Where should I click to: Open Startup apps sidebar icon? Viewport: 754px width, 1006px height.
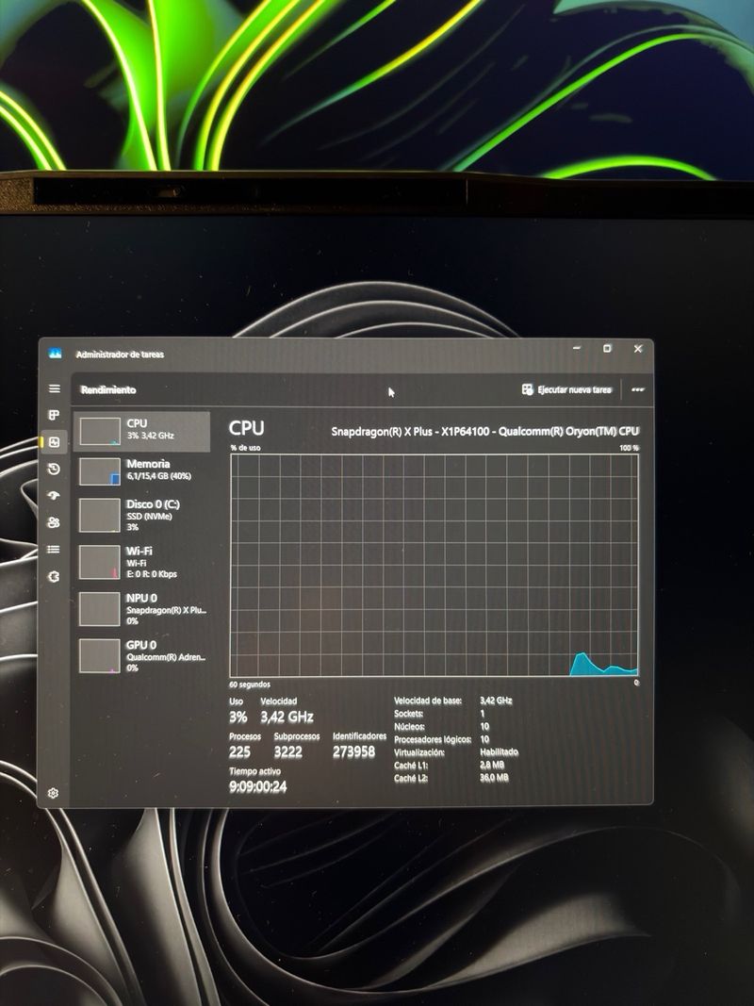pyautogui.click(x=54, y=495)
